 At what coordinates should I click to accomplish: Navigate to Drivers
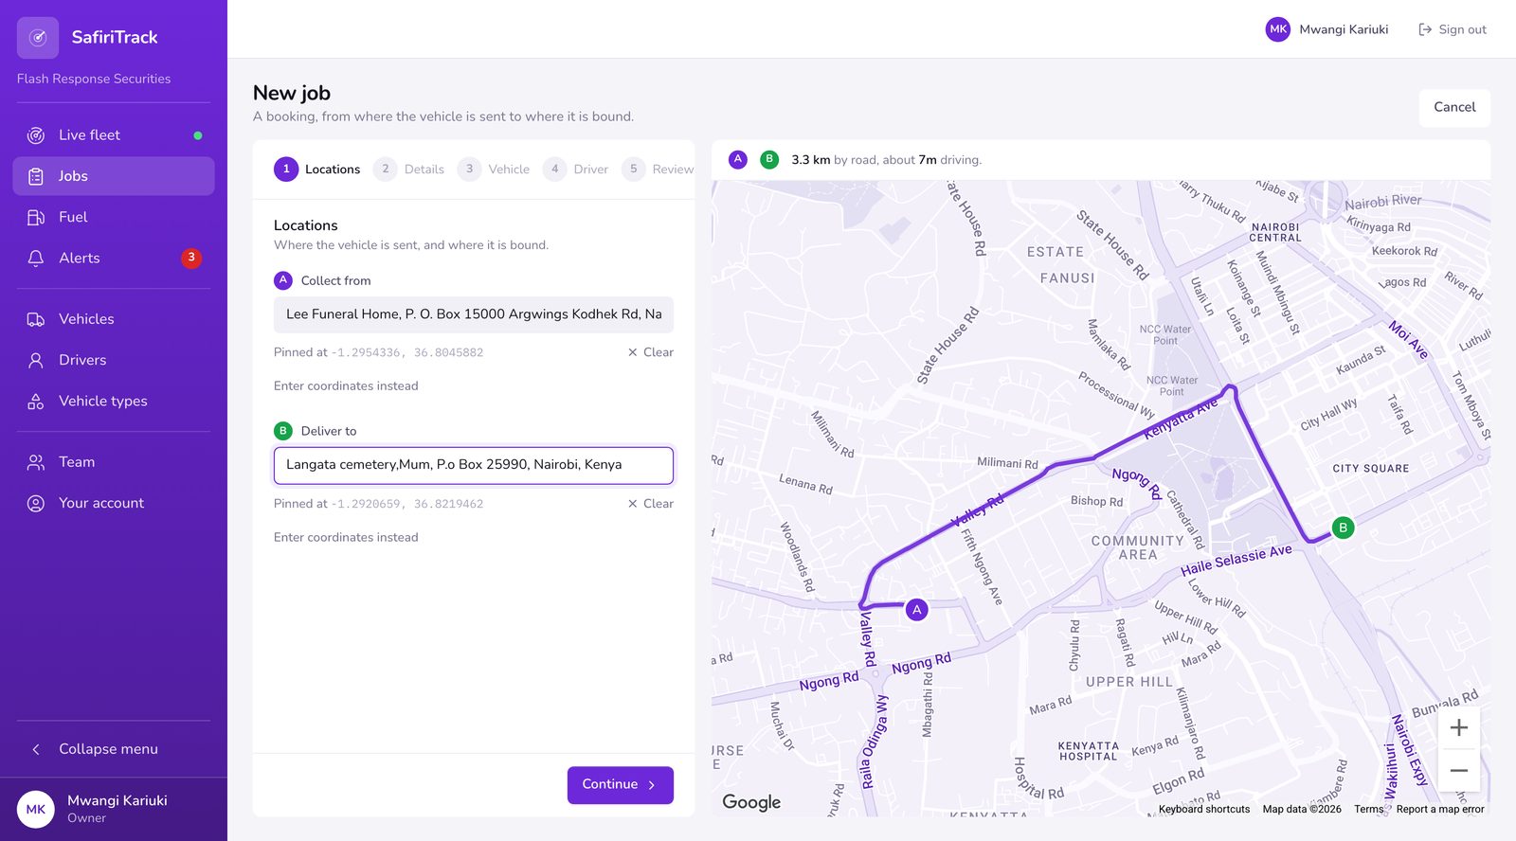tap(114, 360)
